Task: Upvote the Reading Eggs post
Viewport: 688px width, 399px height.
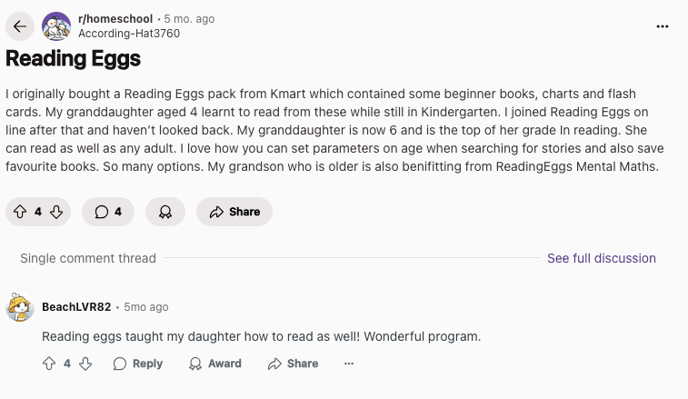Action: (19, 212)
